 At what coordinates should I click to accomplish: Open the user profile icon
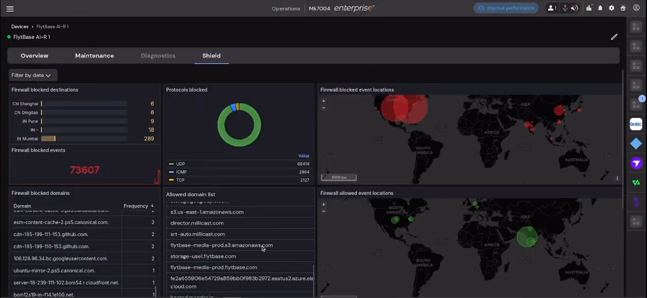click(x=636, y=8)
